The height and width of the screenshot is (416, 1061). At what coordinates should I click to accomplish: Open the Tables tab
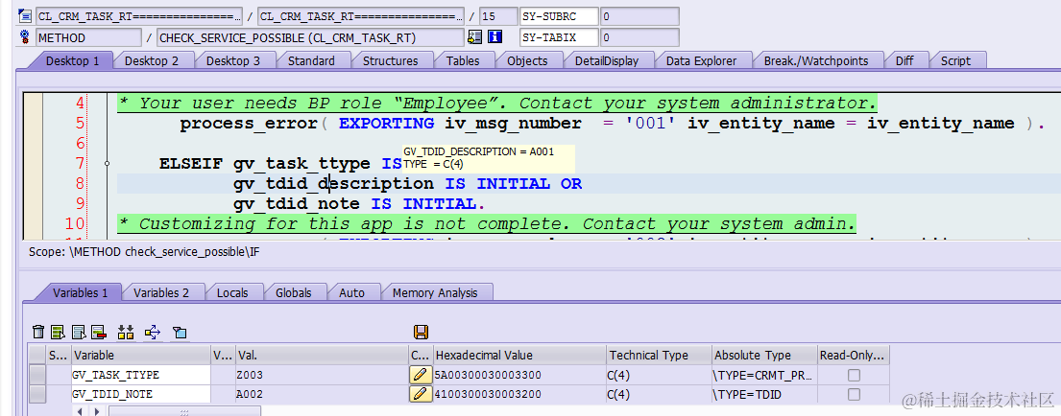coord(463,60)
